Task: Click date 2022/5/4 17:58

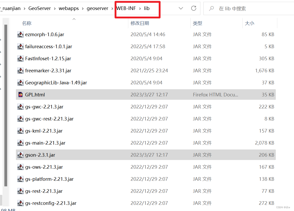Action: [148, 46]
